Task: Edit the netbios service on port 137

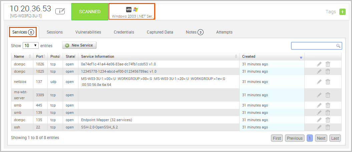Action: pyautogui.click(x=319, y=82)
